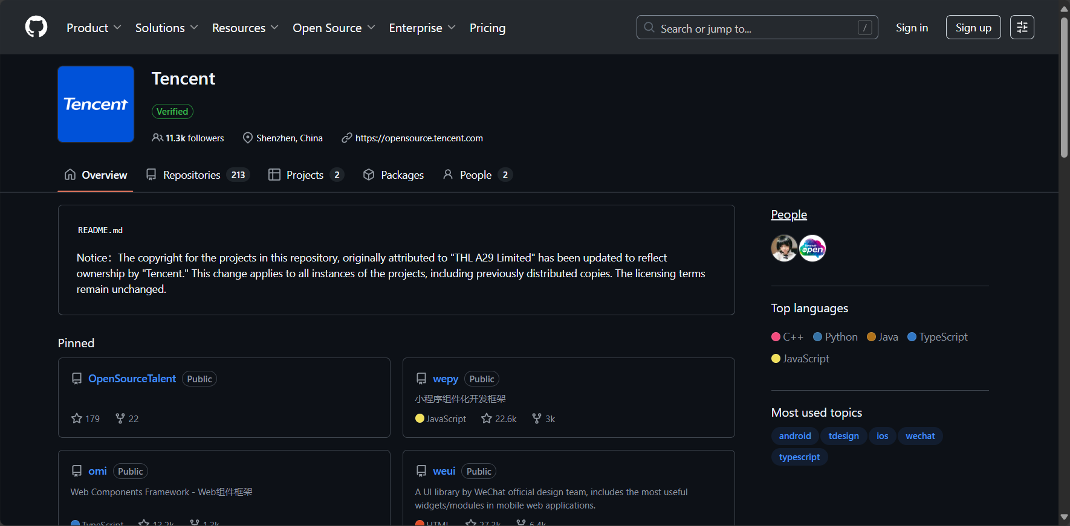This screenshot has height=526, width=1070.
Task: Click repo icon beside wepy
Action: [421, 379]
